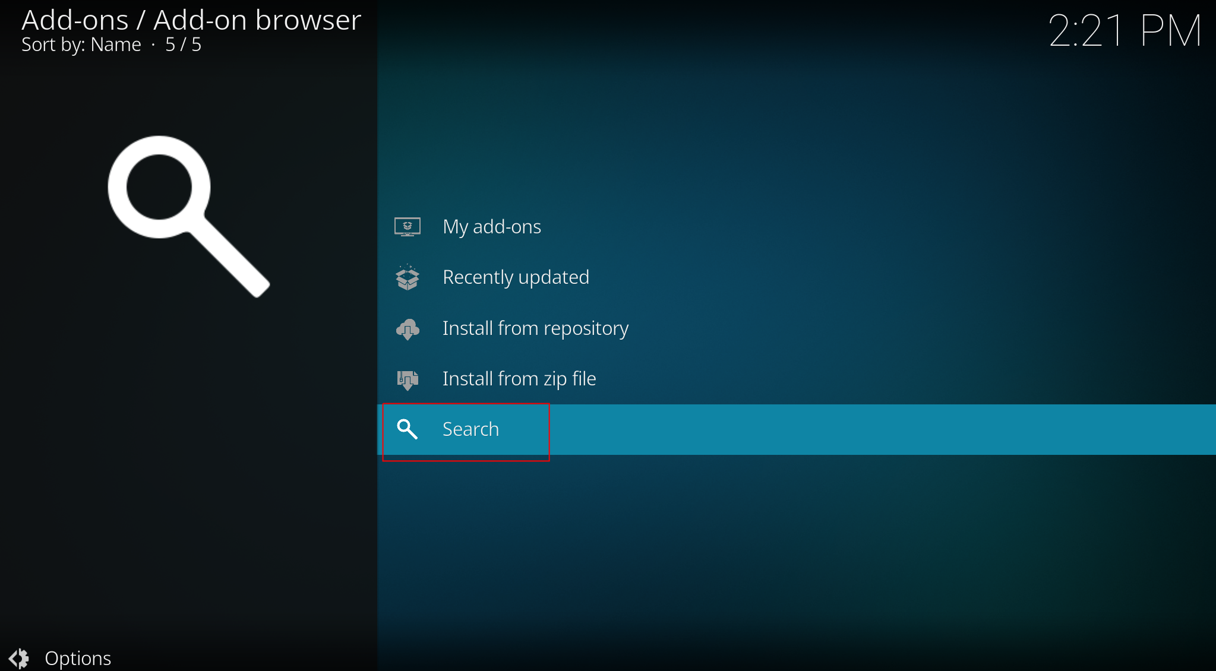Screen dimensions: 1216x671
Task: Click the 2:21 PM clock display
Action: (x=1125, y=31)
